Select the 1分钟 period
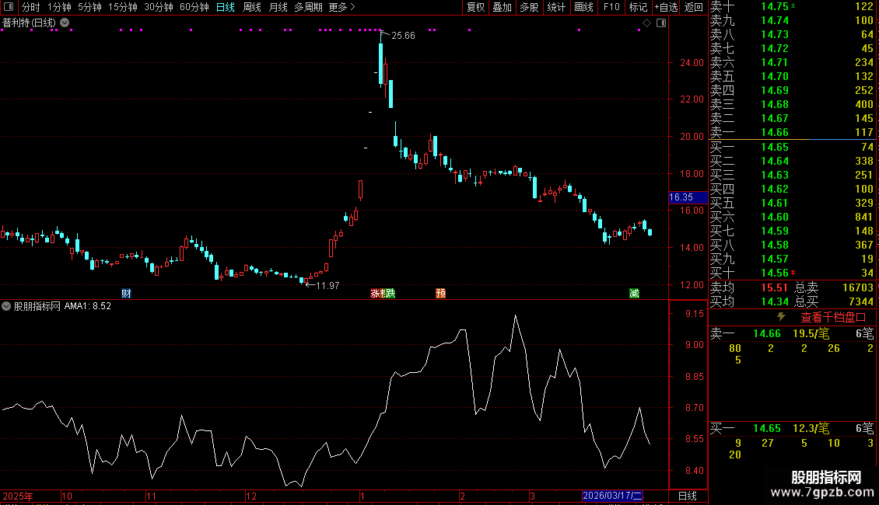The height and width of the screenshot is (505, 879). (59, 7)
